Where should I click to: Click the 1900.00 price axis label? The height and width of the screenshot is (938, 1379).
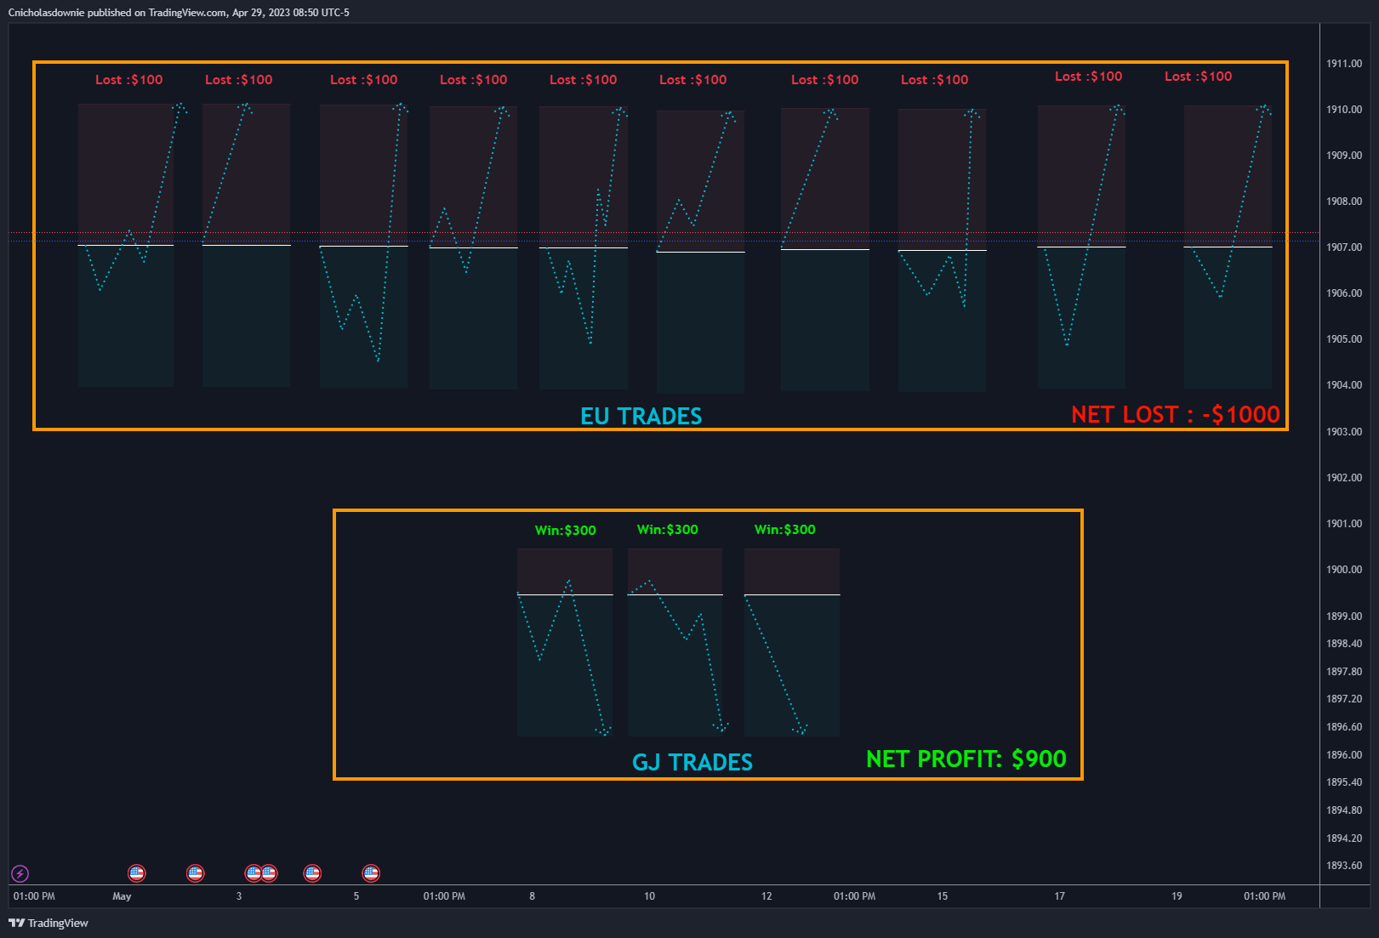coord(1344,570)
